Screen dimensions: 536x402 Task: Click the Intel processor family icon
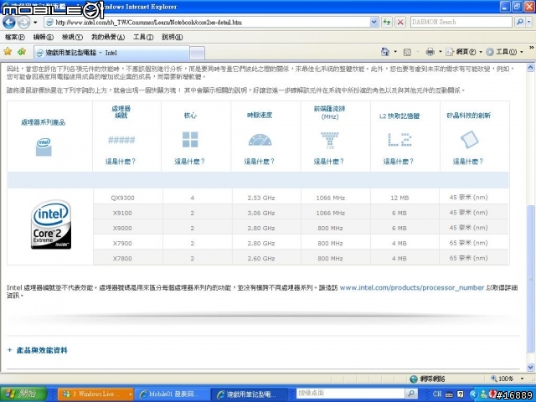44,147
